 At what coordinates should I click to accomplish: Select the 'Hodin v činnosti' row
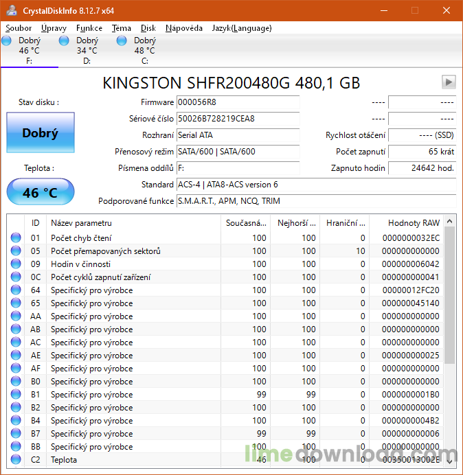point(225,264)
